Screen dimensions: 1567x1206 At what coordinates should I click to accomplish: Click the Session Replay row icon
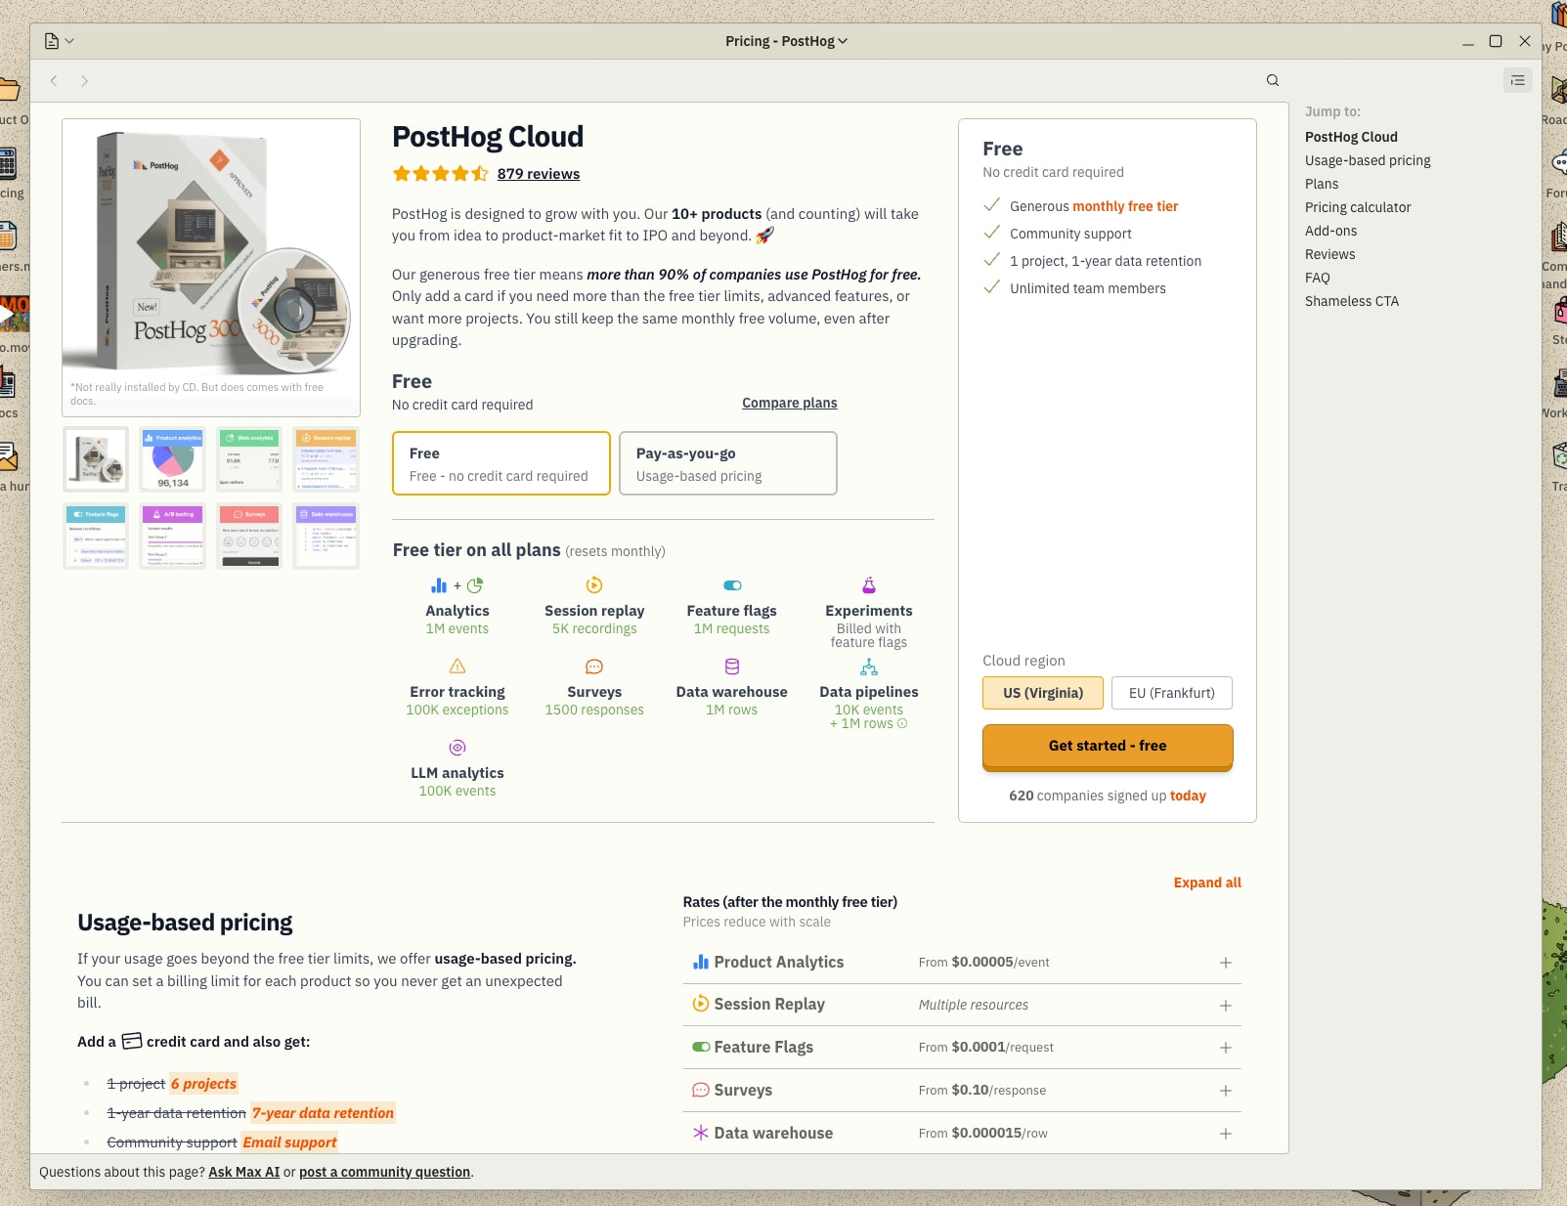(x=701, y=1004)
